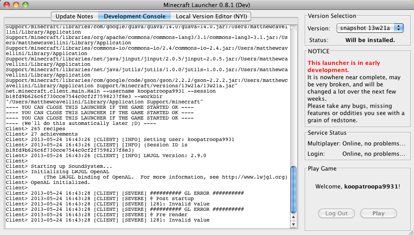The image size is (414, 235).
Task: Open the Local Version Editor (NYI) tab
Action: click(211, 17)
